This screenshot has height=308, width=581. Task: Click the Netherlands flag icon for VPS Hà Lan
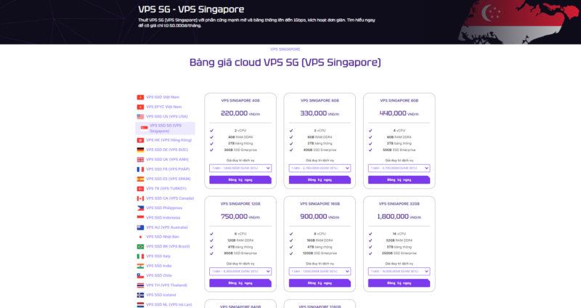coord(140,304)
